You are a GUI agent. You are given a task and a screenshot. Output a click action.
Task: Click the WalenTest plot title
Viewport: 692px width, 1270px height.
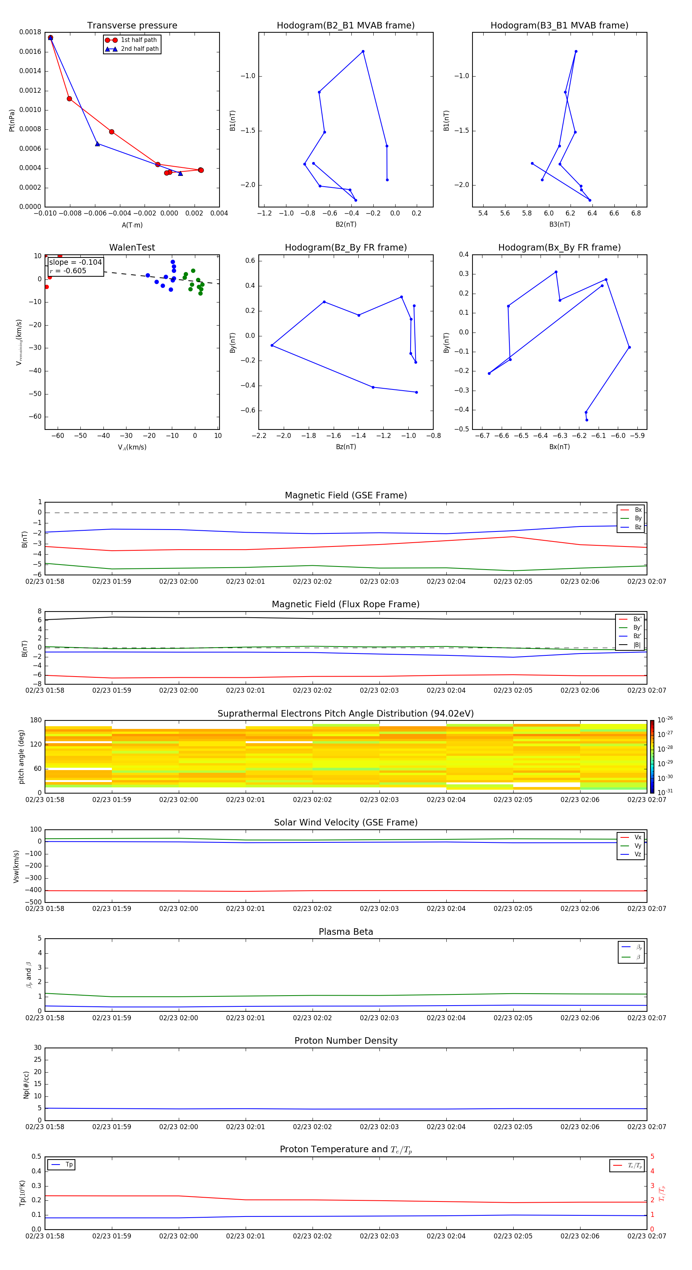pos(132,247)
